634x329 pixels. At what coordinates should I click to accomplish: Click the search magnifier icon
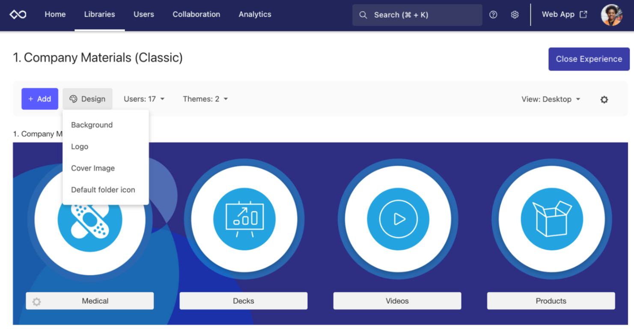tap(363, 15)
